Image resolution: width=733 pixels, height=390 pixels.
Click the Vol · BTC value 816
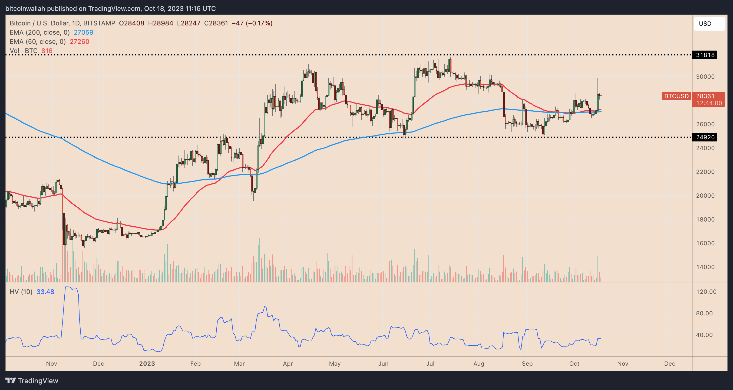[47, 51]
